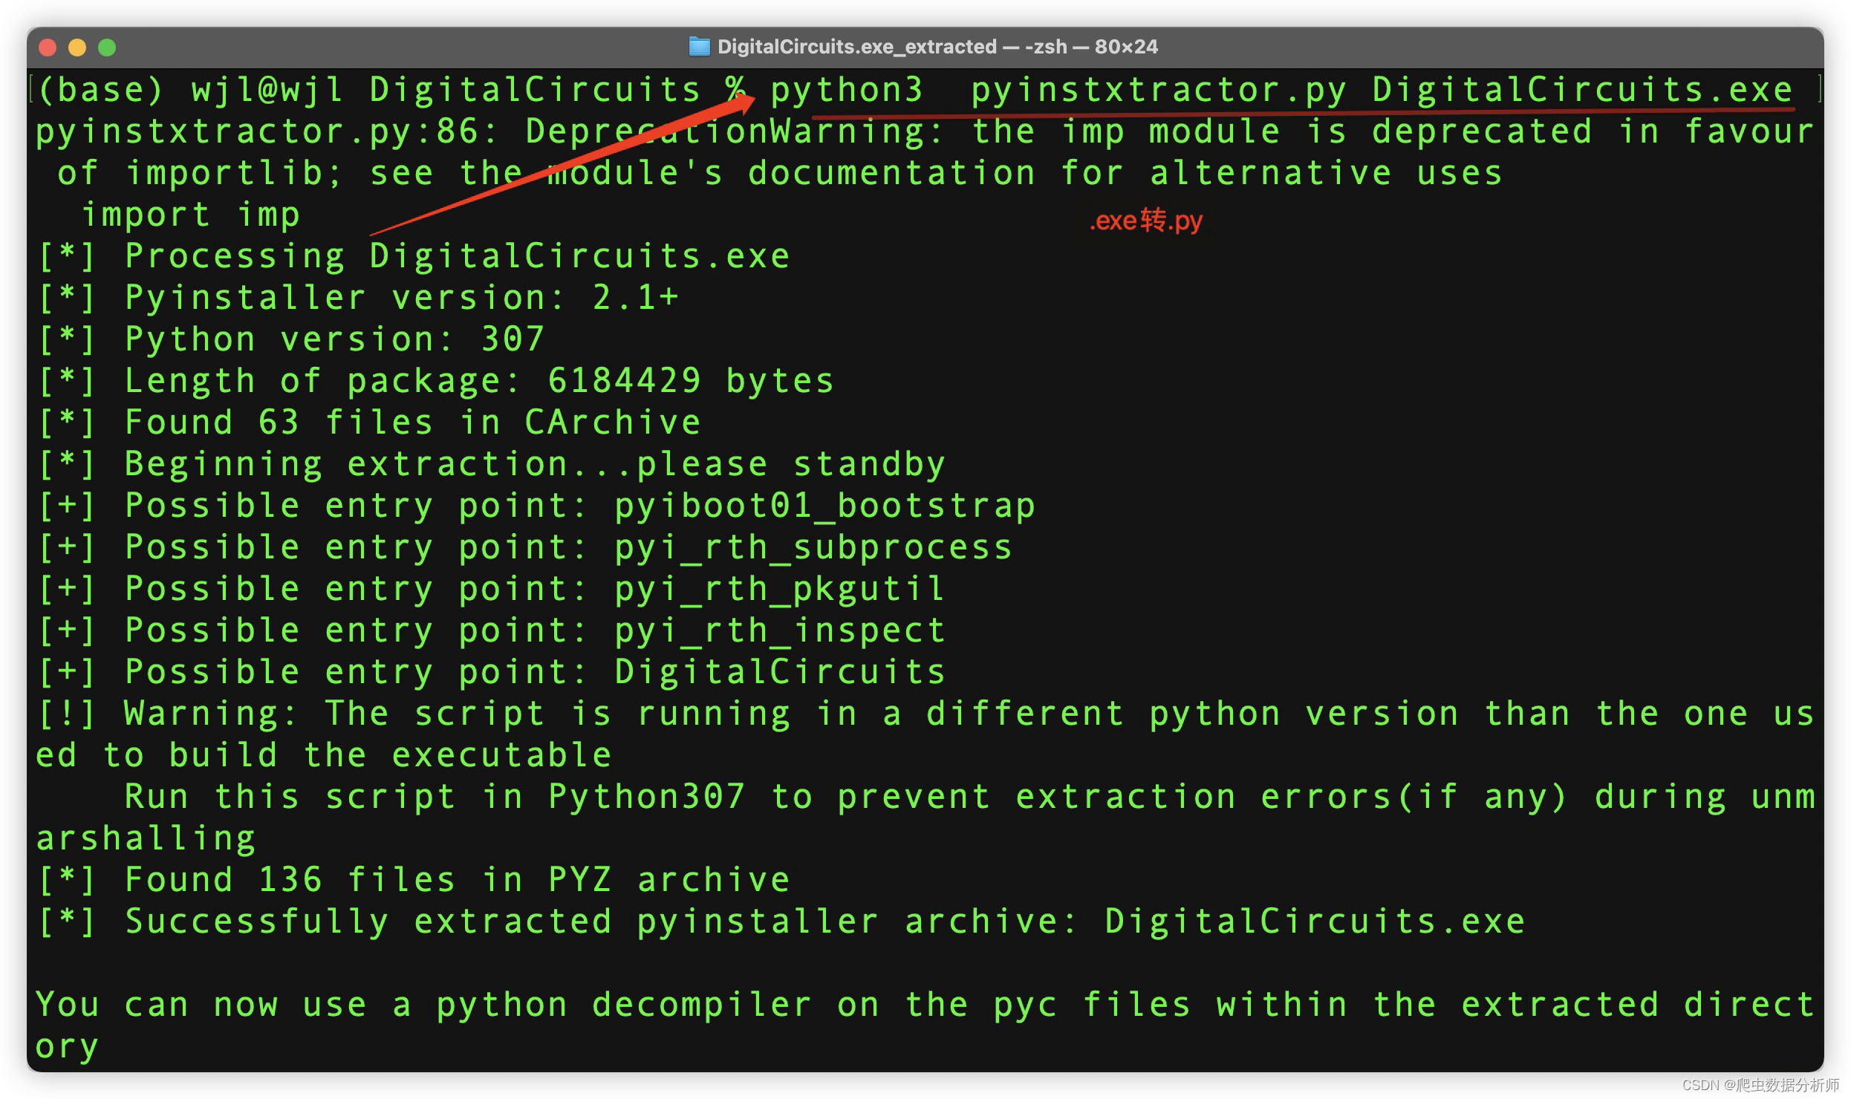Click 'Found 136 files in PYZ archive' line
Viewport: 1851px width, 1099px height.
point(414,881)
